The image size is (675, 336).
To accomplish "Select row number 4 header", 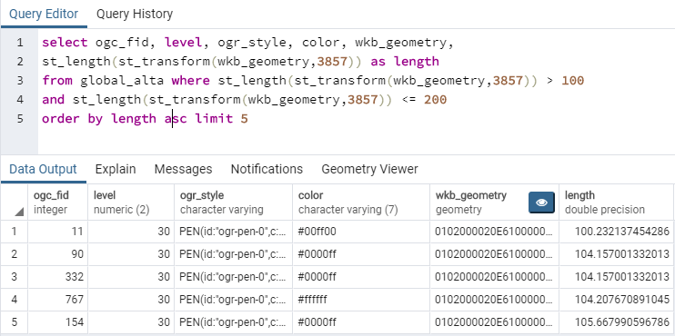I will pos(15,300).
